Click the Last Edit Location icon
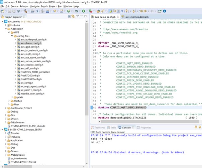 (141, 11)
